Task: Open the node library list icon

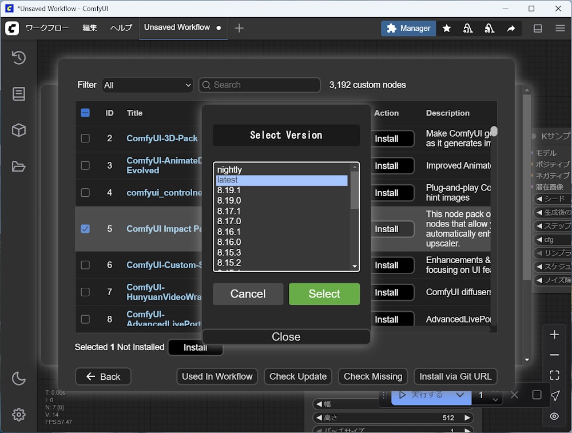Action: coord(19,94)
